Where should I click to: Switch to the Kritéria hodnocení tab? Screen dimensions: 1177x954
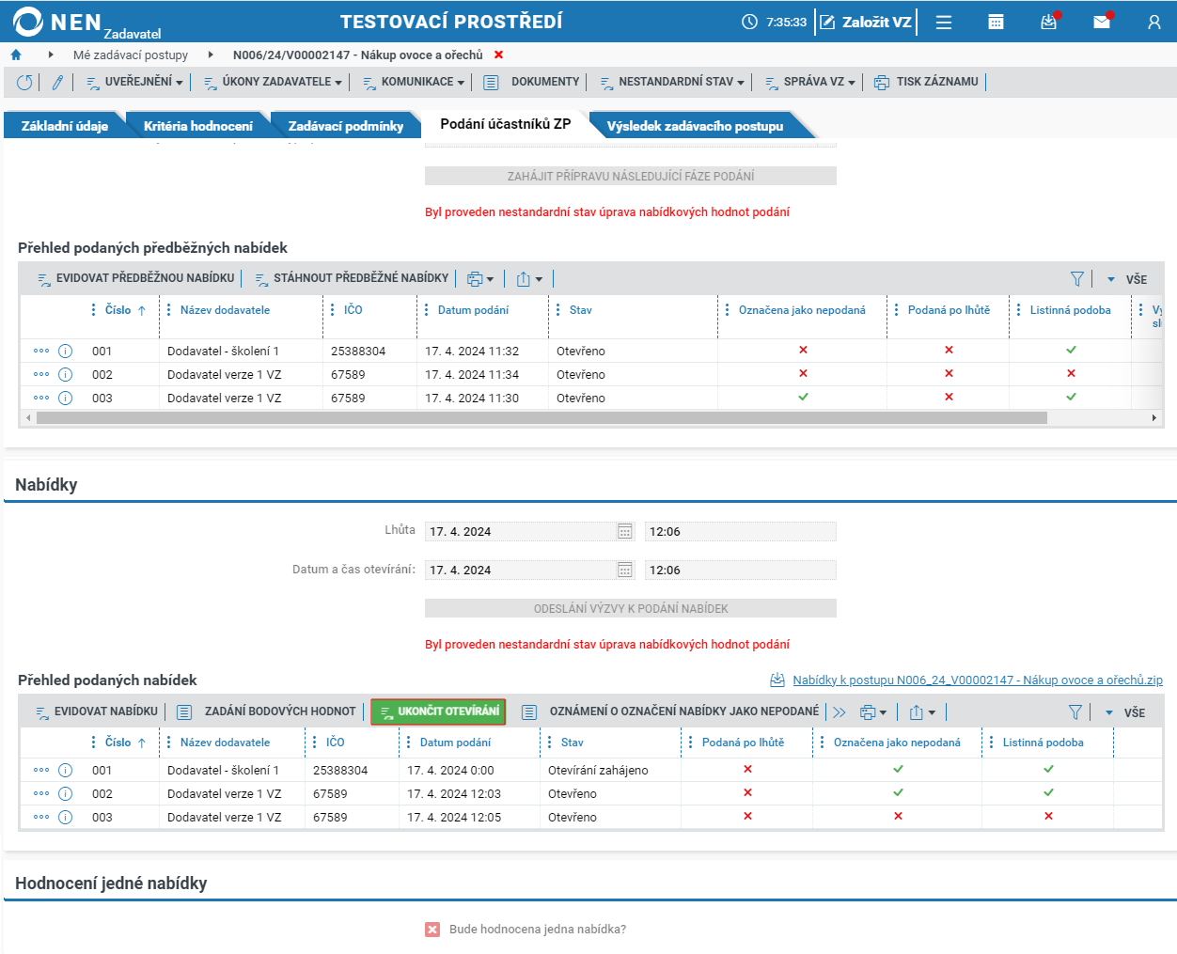tap(198, 126)
